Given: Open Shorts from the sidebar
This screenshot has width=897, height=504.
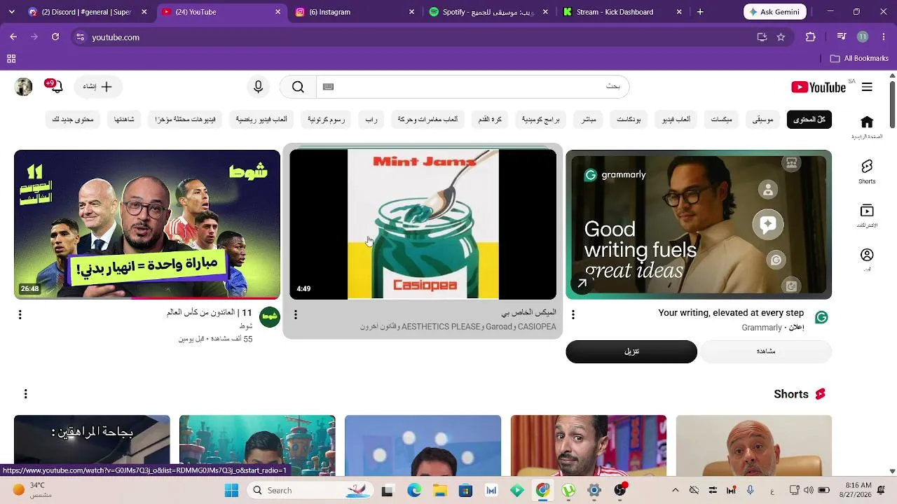Looking at the screenshot, I should (x=867, y=171).
